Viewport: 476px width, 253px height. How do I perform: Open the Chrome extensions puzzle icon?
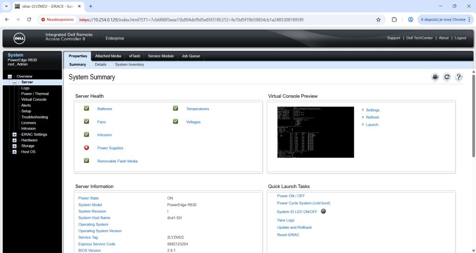[394, 20]
